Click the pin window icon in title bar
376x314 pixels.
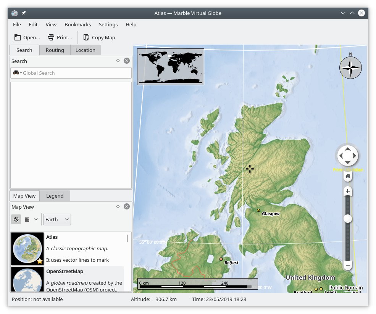pyautogui.click(x=24, y=13)
